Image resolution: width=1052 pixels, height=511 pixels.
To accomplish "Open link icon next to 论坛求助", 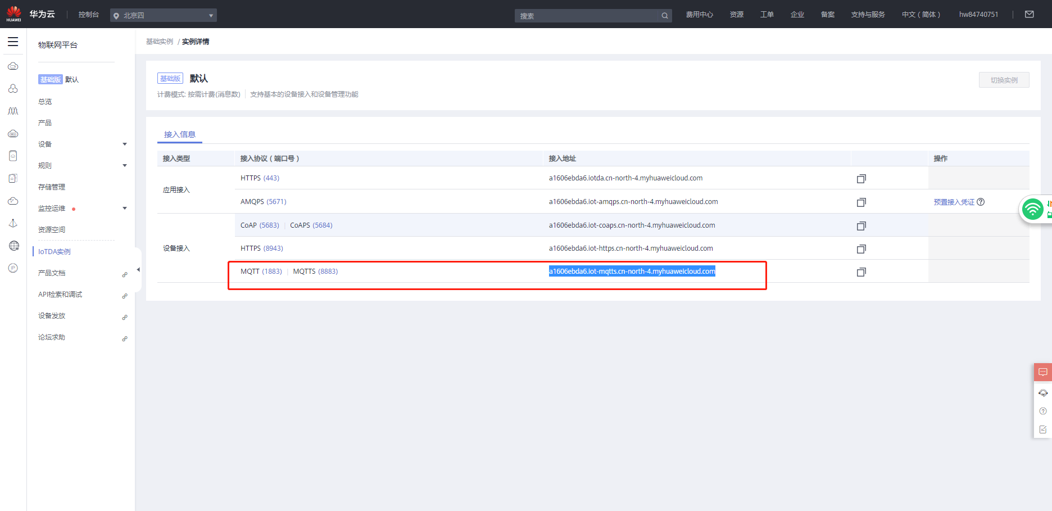I will [125, 338].
